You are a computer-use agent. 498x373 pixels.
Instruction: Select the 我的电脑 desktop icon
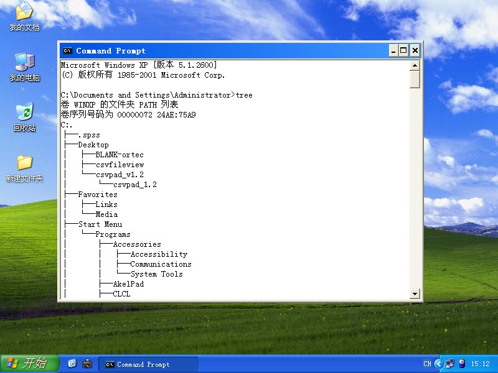[24, 67]
